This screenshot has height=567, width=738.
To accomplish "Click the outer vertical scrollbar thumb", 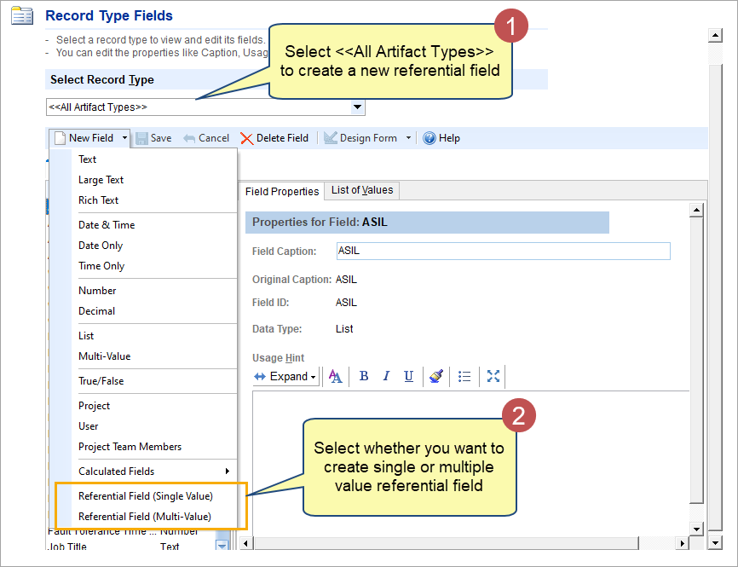I will (x=715, y=297).
